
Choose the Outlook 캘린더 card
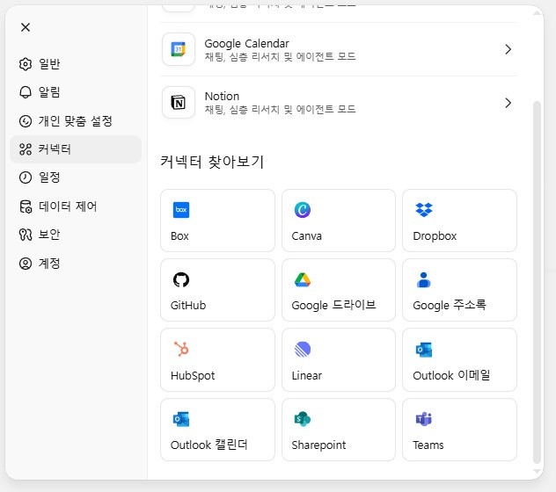tap(217, 430)
